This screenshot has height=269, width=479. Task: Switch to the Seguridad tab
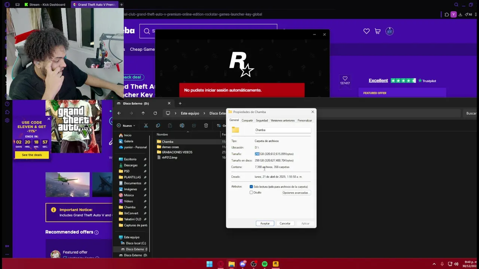(x=262, y=120)
